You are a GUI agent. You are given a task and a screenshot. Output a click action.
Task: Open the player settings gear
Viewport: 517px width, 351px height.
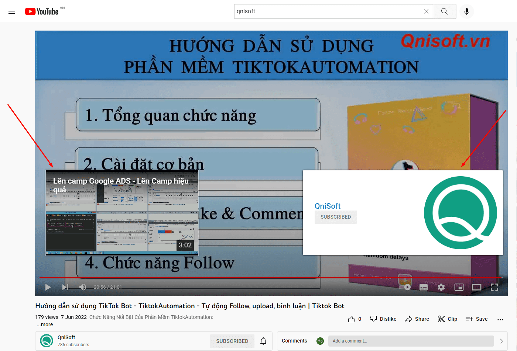(x=441, y=287)
